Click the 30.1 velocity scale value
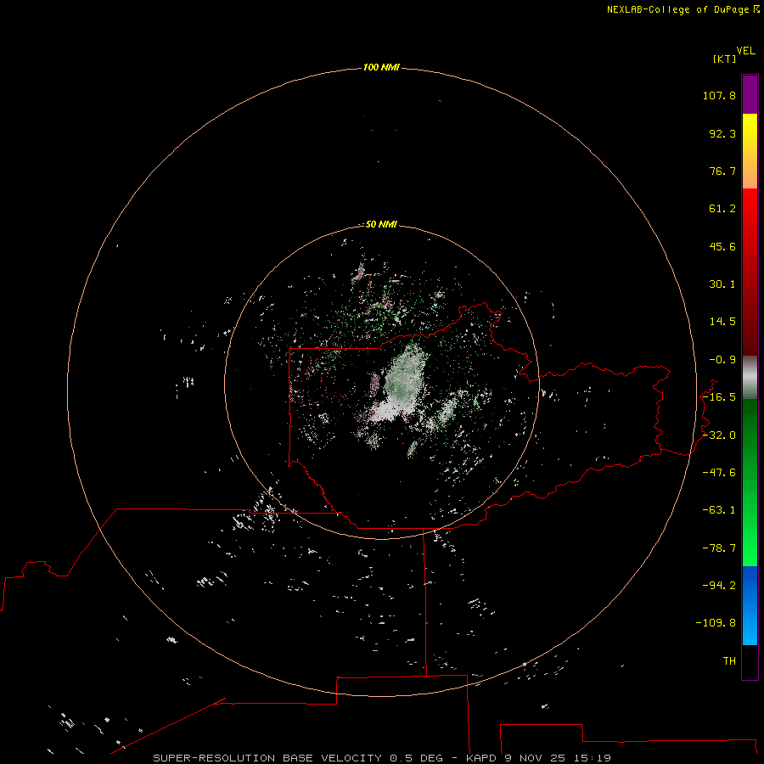The image size is (764, 764). pos(722,284)
